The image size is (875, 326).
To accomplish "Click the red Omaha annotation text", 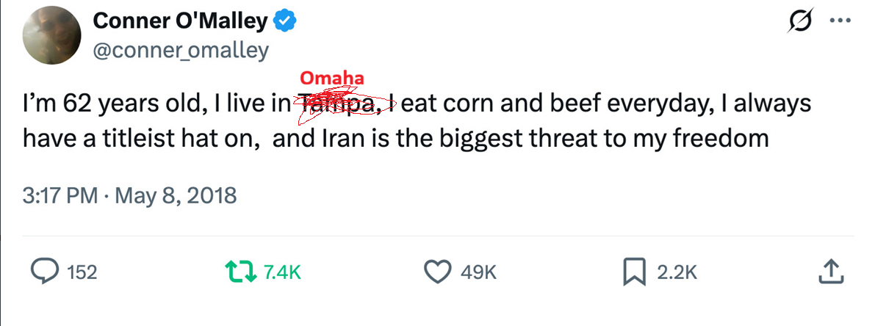I will coord(333,79).
